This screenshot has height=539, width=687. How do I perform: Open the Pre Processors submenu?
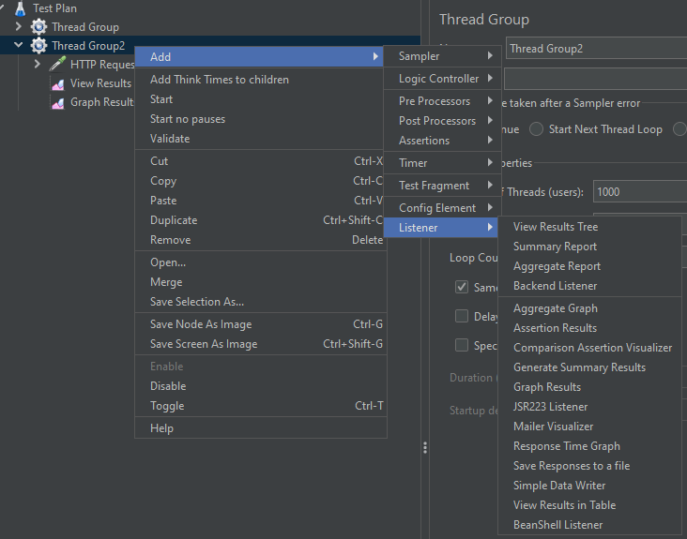click(442, 101)
